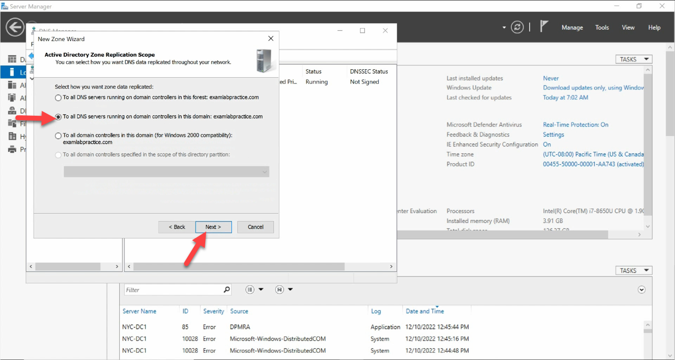
Task: Open the AD DS icon in sidebar
Action: coord(12,98)
